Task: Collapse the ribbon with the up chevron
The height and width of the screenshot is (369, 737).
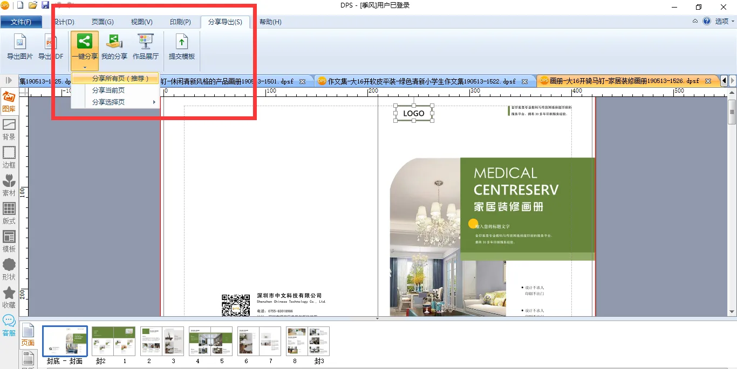Action: (695, 22)
